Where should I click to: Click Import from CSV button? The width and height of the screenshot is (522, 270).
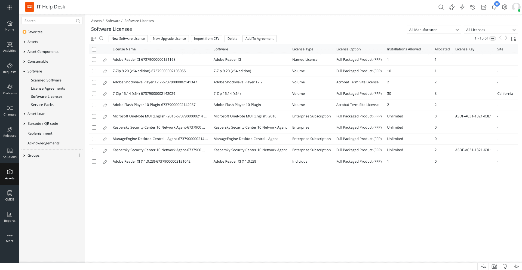206,38
